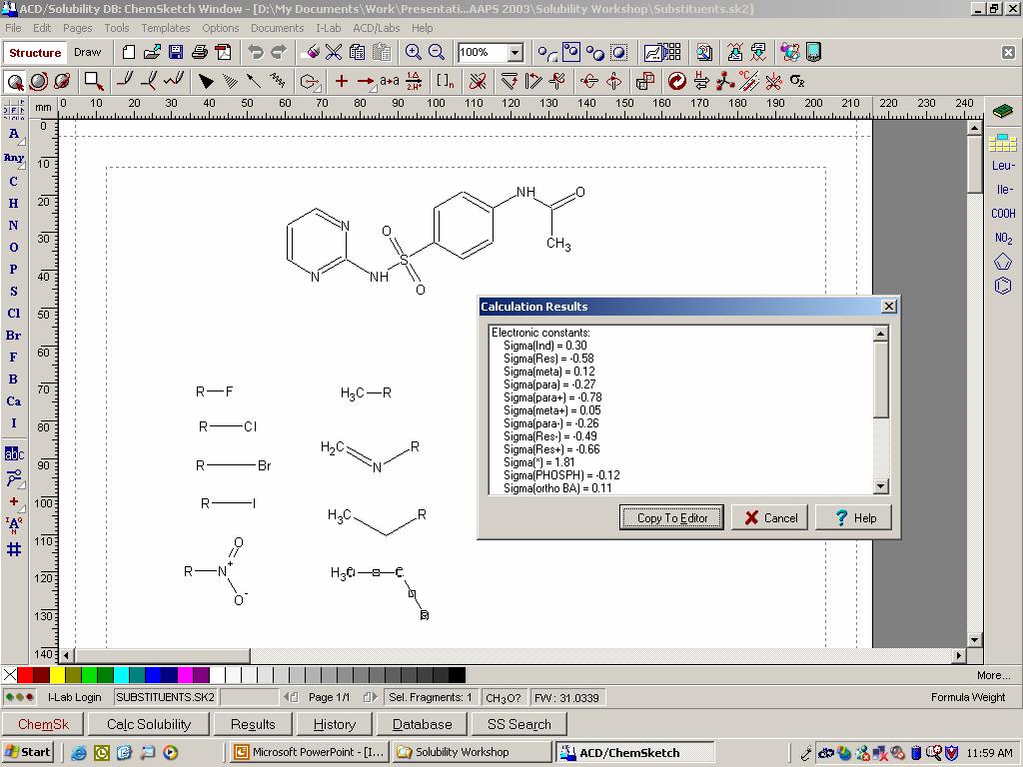Click the 3D Optimization cubes icon
This screenshot has height=767, width=1023.
pos(645,81)
